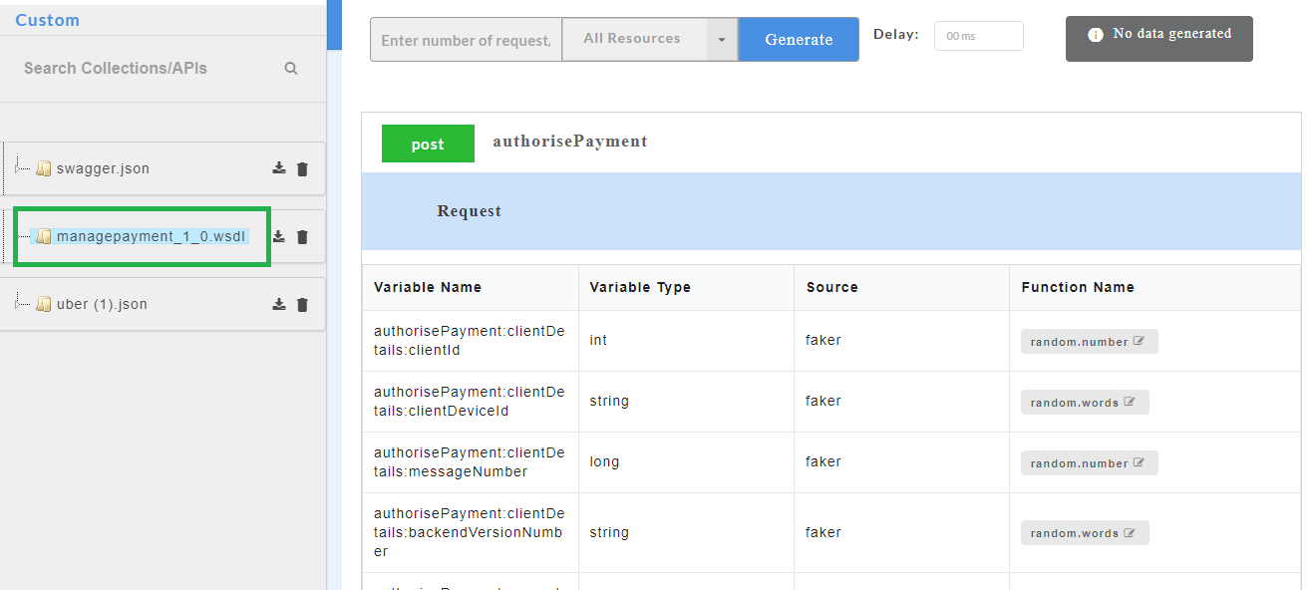Click the green post method button

click(x=427, y=145)
